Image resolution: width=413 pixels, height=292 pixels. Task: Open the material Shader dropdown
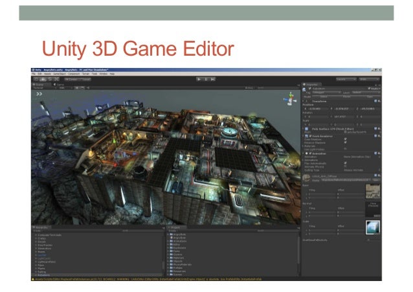click(x=345, y=180)
